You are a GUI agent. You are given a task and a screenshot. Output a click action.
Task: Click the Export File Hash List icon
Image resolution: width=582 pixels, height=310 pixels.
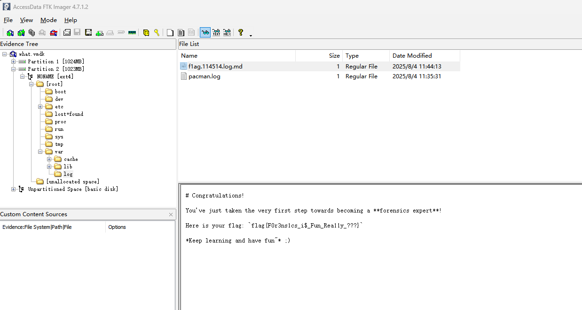(181, 32)
